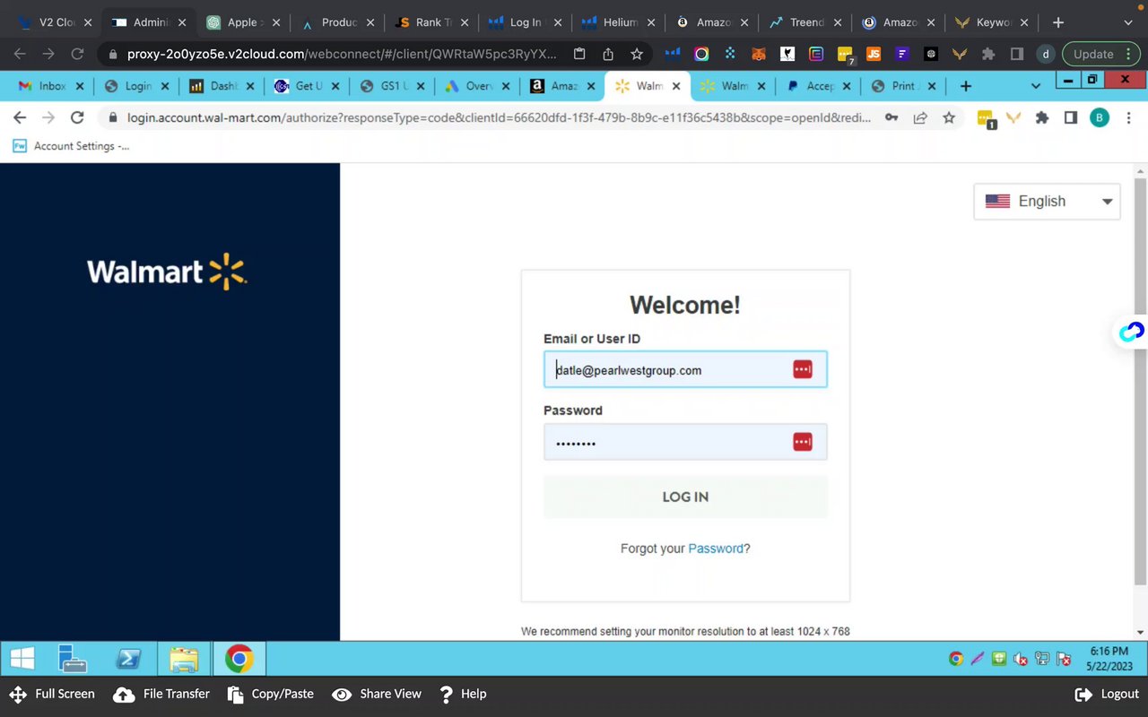Click the orange JS extension icon

click(874, 54)
